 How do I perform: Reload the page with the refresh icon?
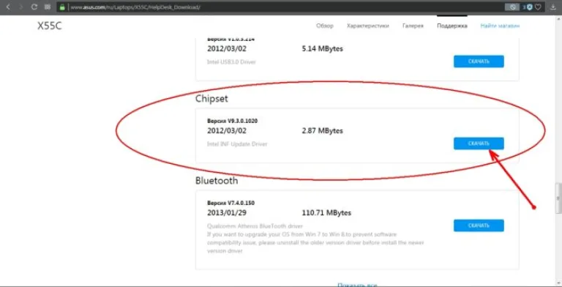34,7
